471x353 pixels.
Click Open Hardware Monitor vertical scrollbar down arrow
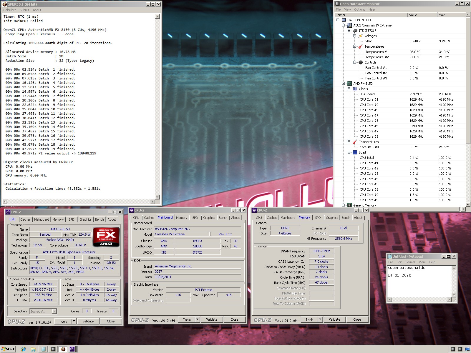468,204
